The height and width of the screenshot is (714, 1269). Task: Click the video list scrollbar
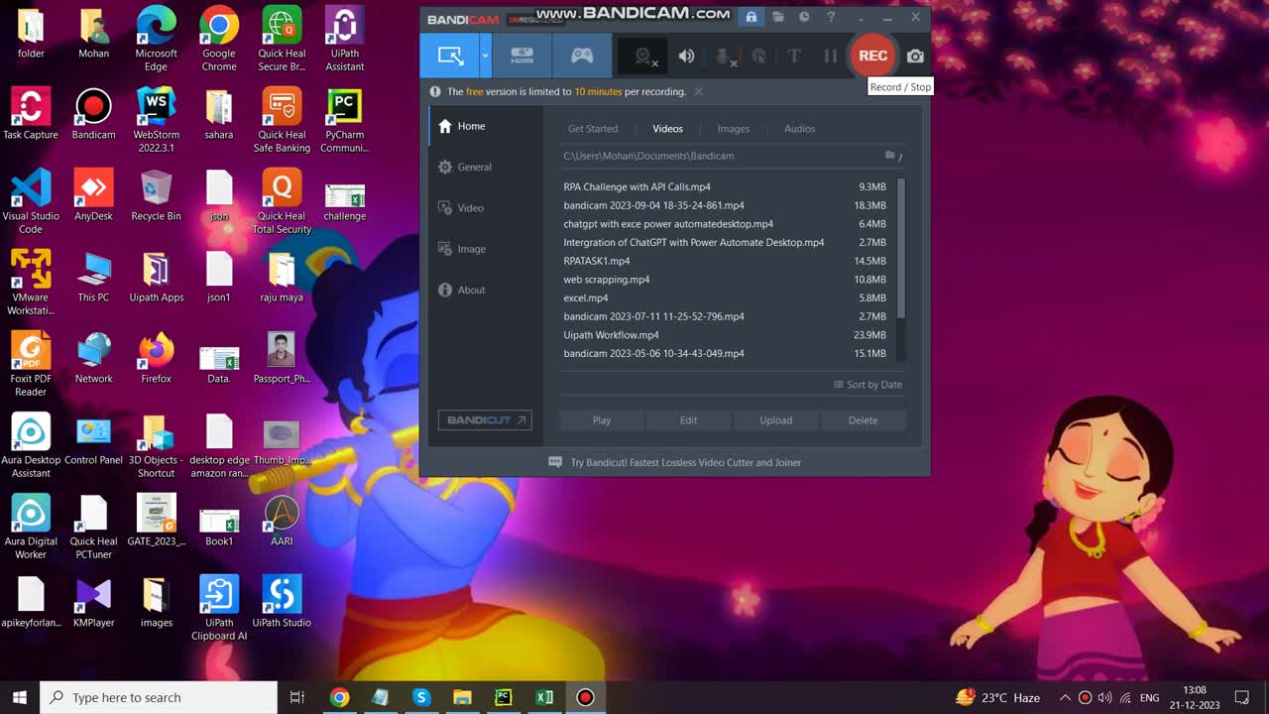[x=901, y=248]
